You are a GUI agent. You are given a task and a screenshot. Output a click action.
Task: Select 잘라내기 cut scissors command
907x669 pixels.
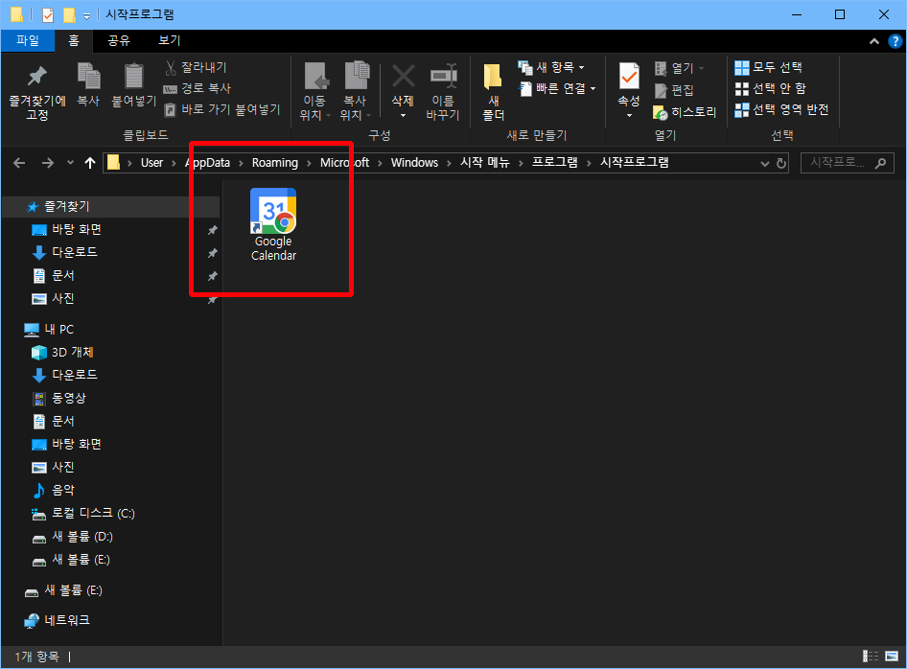(x=196, y=68)
